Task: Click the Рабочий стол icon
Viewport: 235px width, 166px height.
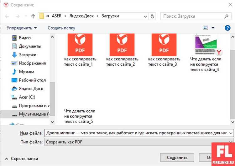Action: (14, 80)
